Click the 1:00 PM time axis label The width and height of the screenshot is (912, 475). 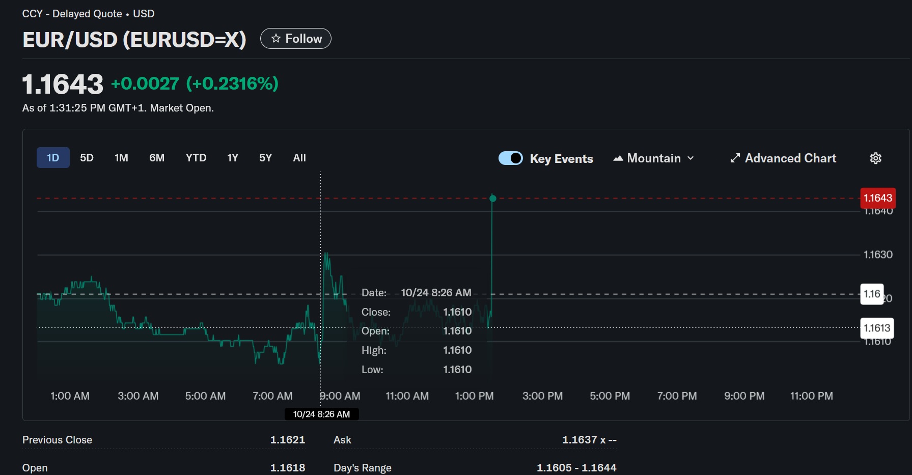point(474,396)
